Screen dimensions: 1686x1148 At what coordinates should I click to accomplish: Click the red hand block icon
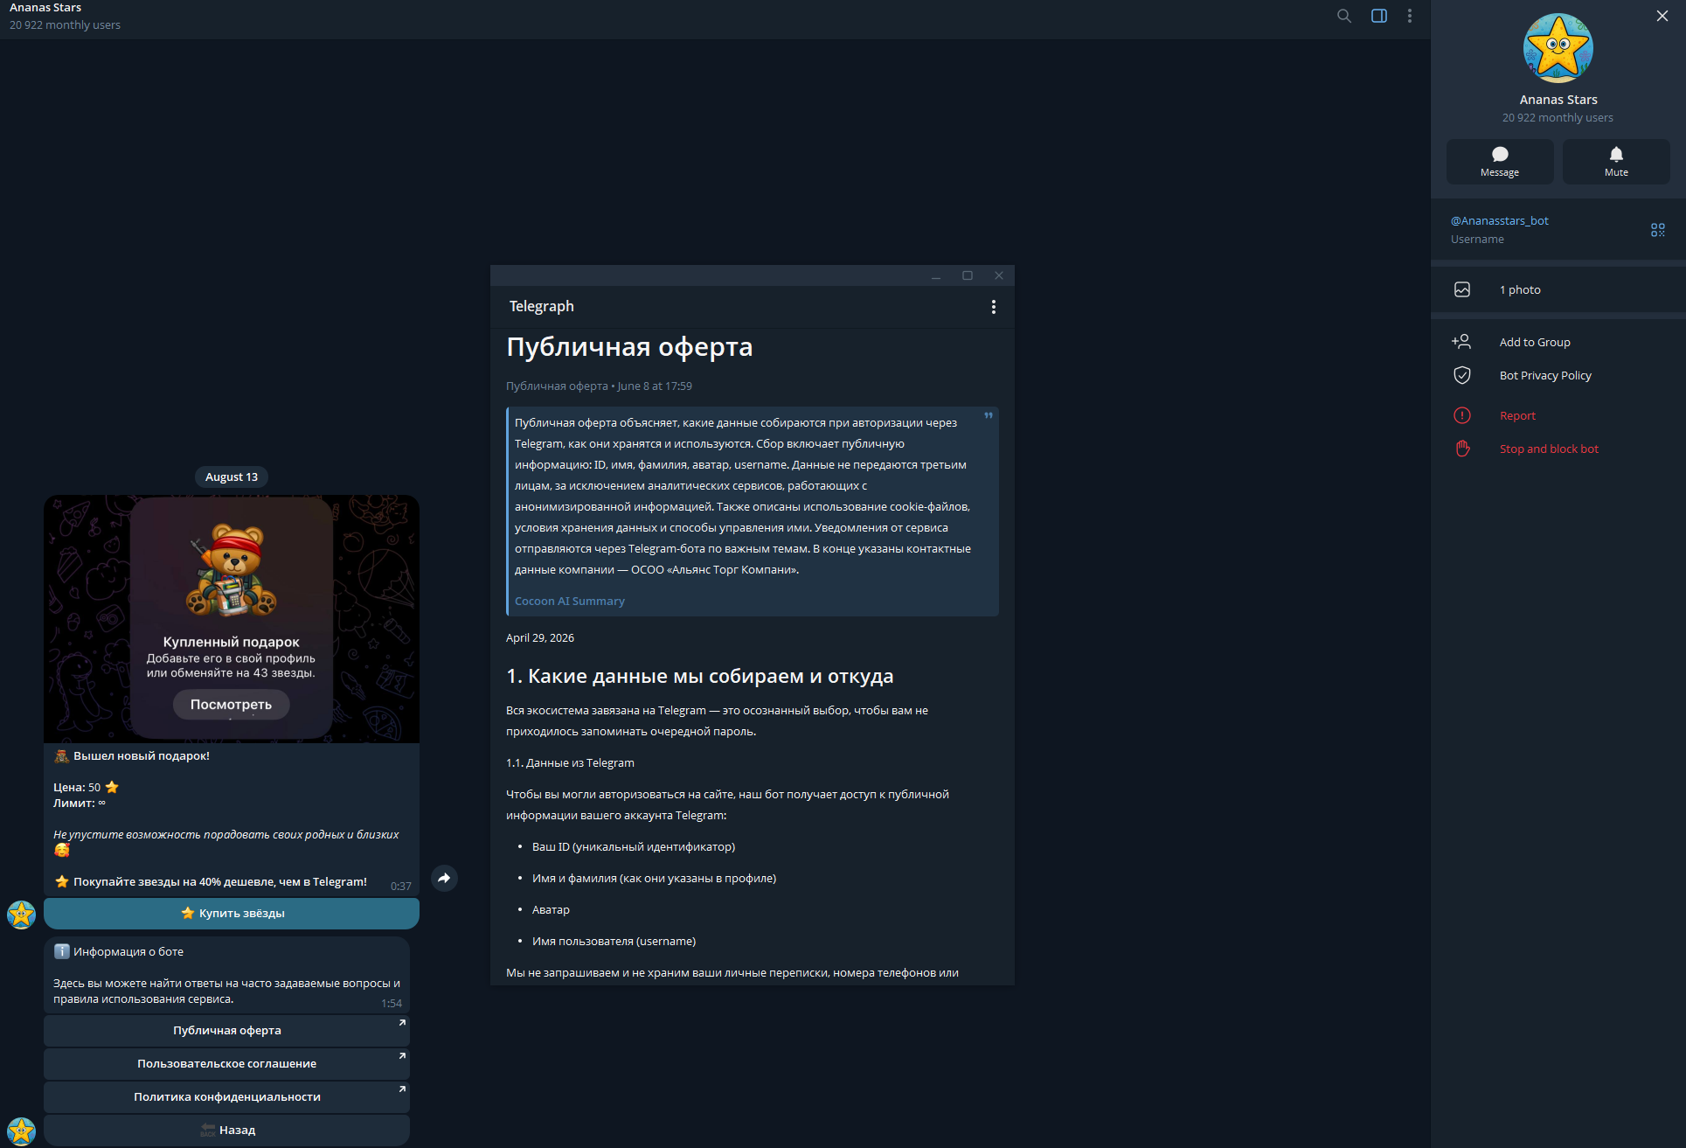(1462, 449)
